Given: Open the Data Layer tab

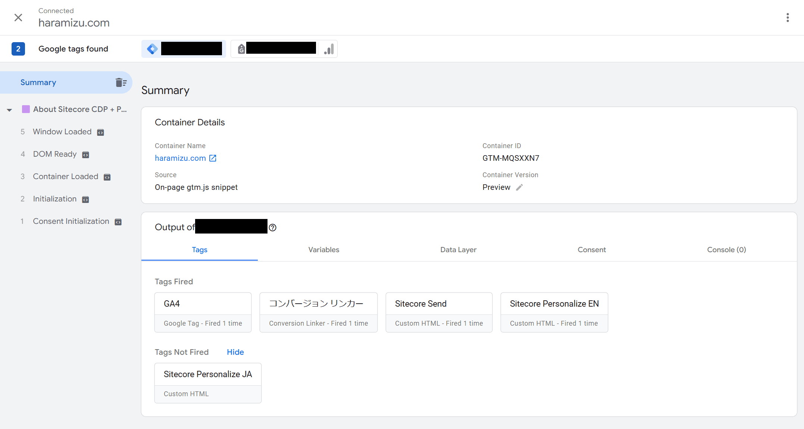Looking at the screenshot, I should click(x=458, y=250).
